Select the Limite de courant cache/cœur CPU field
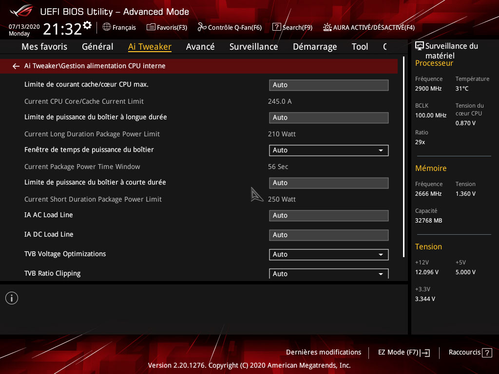499x374 pixels. (328, 85)
